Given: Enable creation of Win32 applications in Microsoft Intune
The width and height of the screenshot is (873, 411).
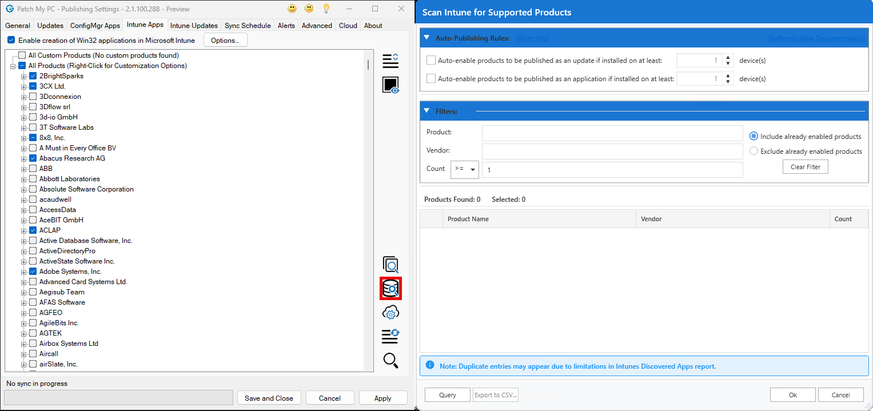Looking at the screenshot, I should tap(11, 40).
